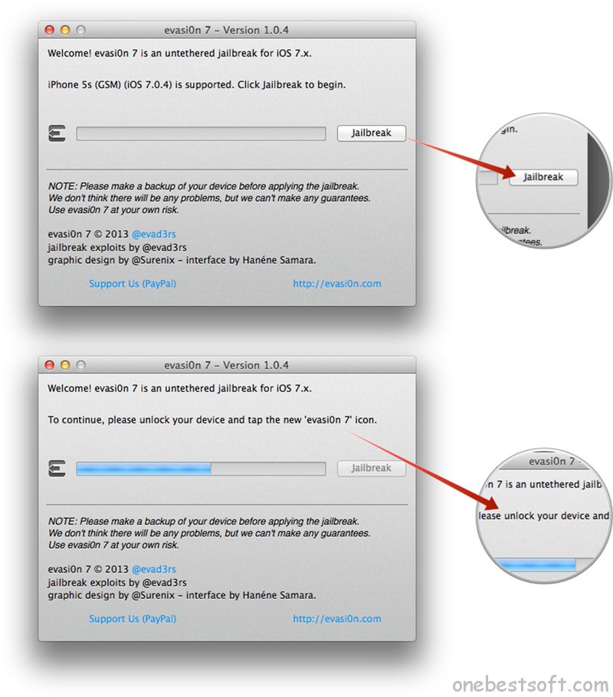This screenshot has height=697, width=613.
Task: Click the empty grey jailbreak progress bar
Action: 201,133
